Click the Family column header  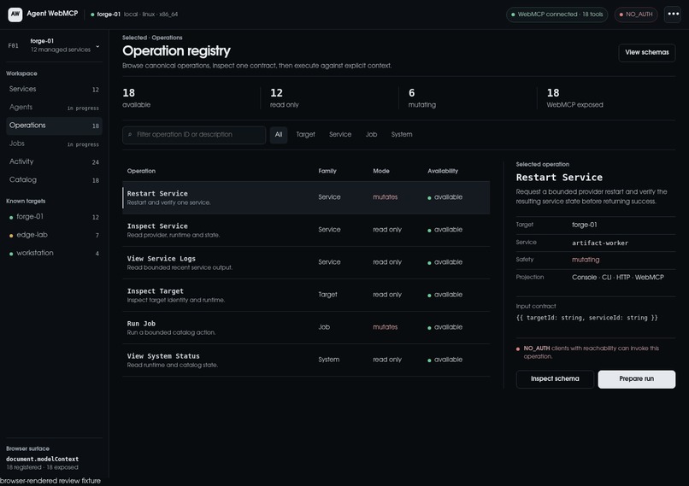(x=327, y=171)
